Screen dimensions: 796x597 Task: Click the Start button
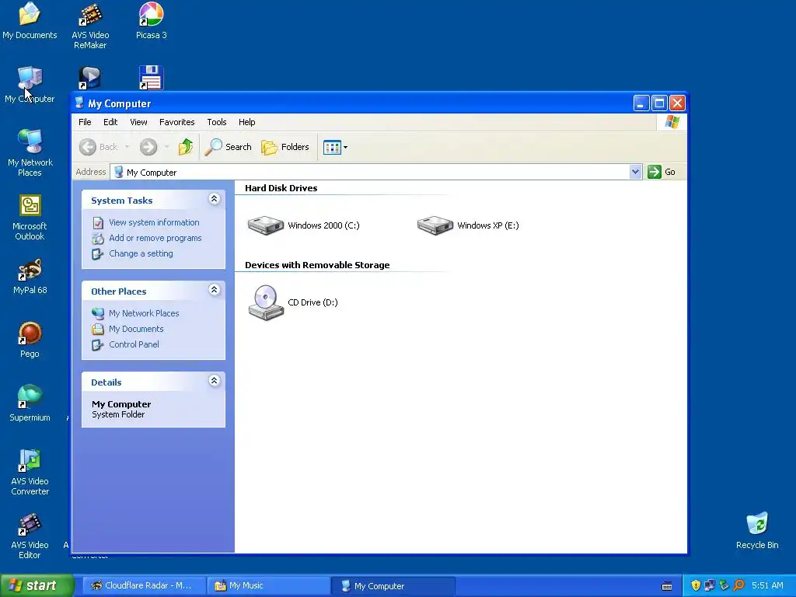37,586
